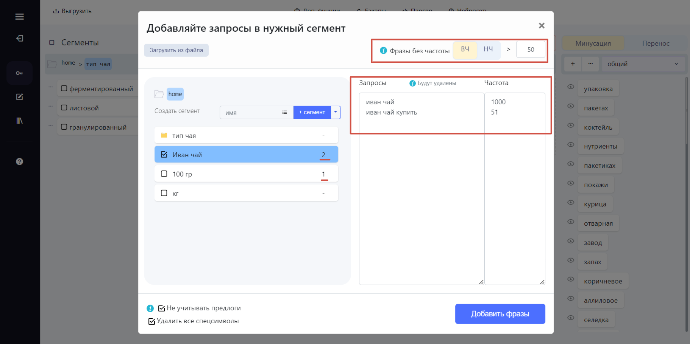
Task: Open the library books sidebar icon
Action: pos(19,121)
